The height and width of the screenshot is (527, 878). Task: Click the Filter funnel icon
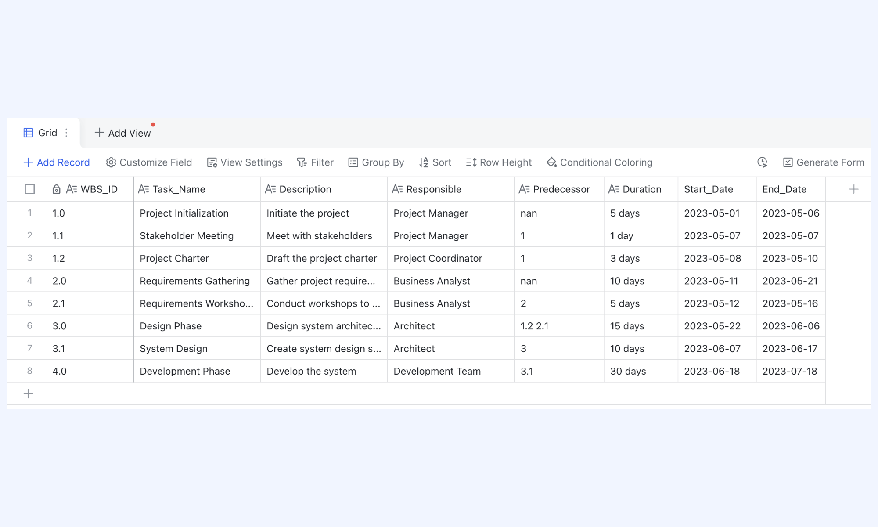coord(302,162)
